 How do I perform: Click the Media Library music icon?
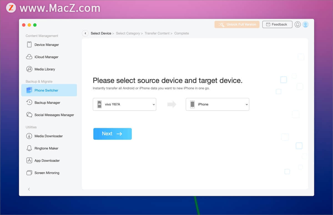(x=29, y=69)
